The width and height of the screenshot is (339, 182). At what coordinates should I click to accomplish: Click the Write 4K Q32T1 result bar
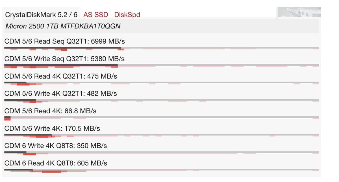tap(20, 100)
